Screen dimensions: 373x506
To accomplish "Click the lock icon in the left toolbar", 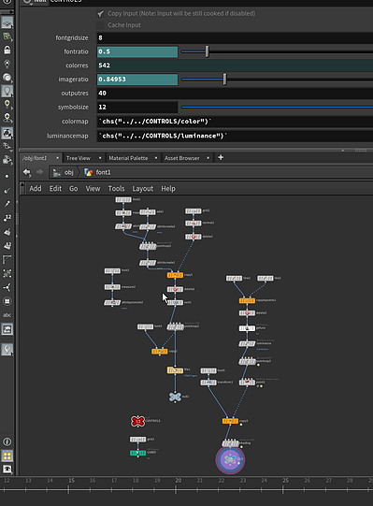I will (x=7, y=50).
